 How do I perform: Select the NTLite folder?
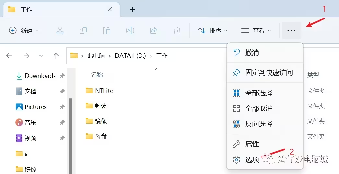click(100, 91)
